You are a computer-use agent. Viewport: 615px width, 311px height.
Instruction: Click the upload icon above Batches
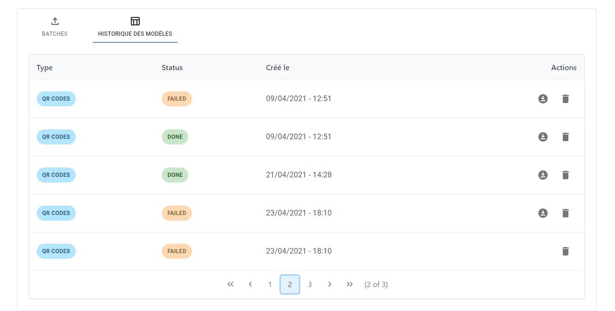[x=55, y=21]
